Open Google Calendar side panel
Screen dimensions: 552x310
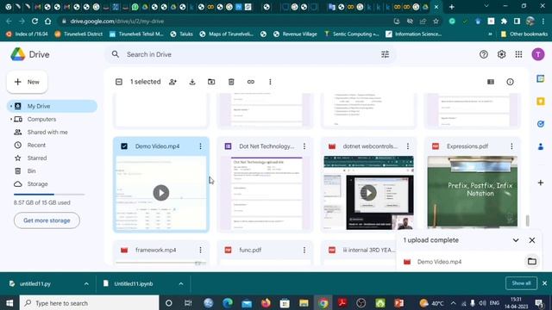[x=541, y=78]
